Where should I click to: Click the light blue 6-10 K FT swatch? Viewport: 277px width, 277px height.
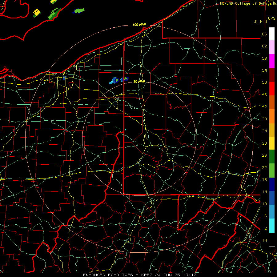pos(272,212)
